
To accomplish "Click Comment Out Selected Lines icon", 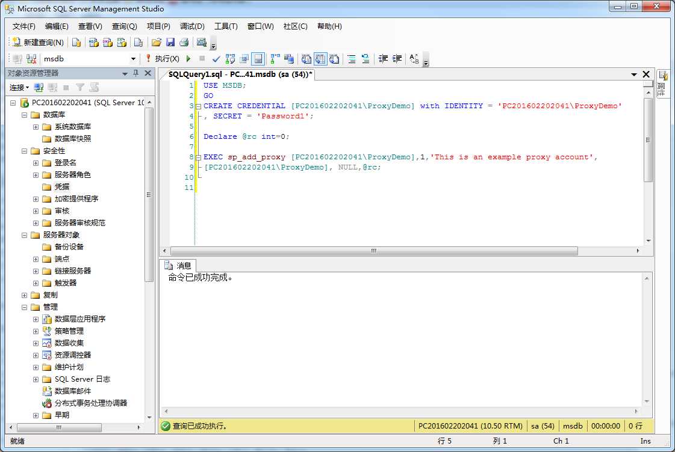I will click(x=352, y=59).
